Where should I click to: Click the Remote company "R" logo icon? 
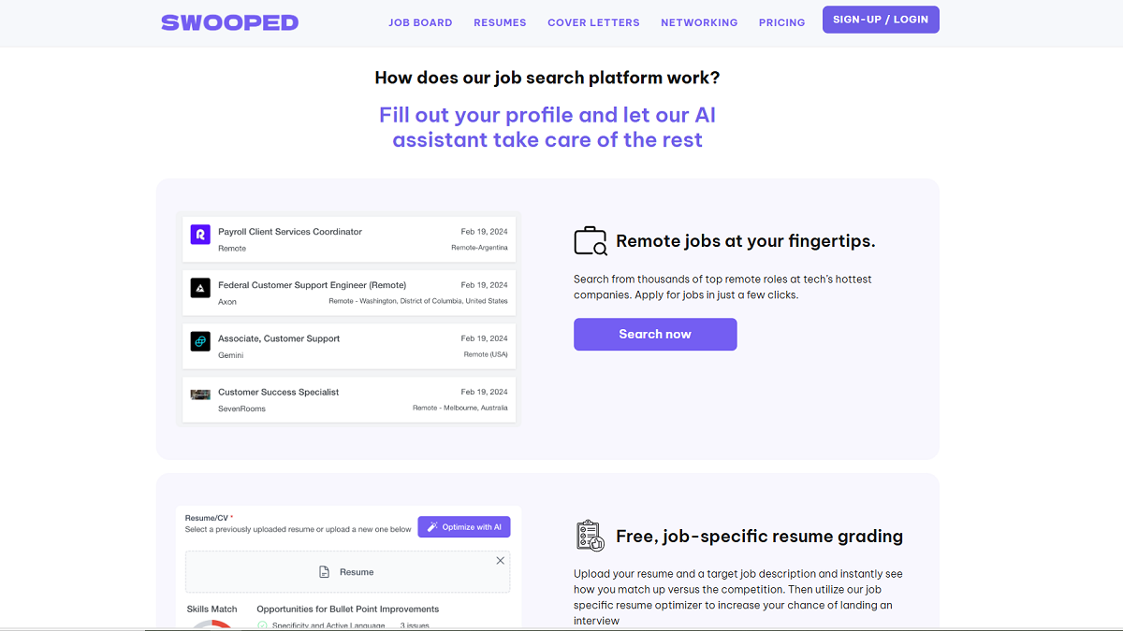pyautogui.click(x=200, y=236)
